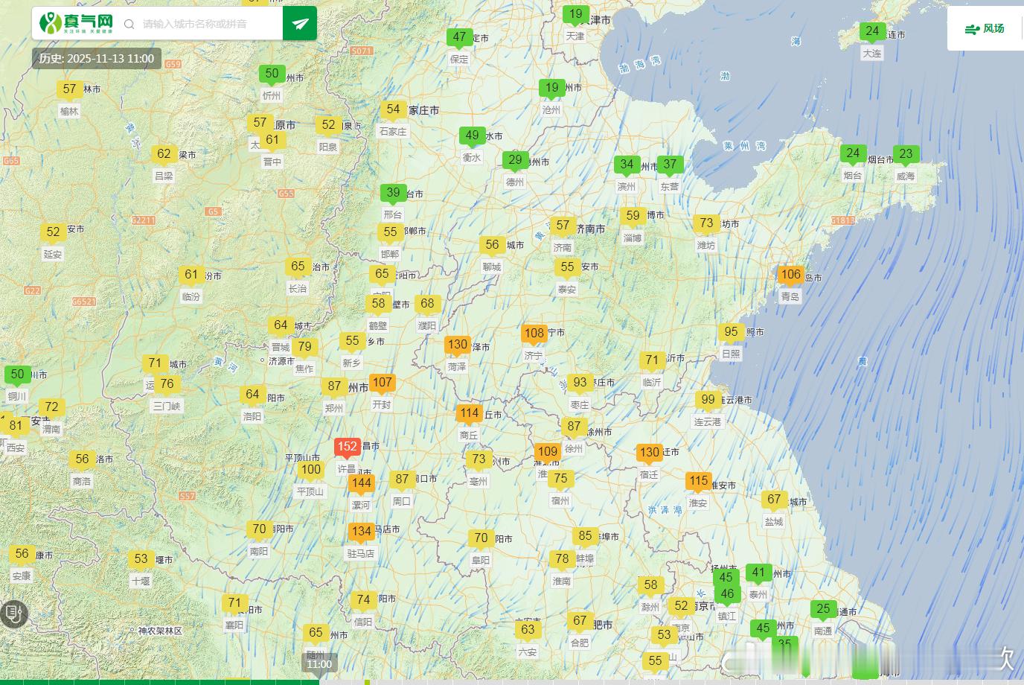Click the 青岛 AQI marker 106

click(x=790, y=274)
